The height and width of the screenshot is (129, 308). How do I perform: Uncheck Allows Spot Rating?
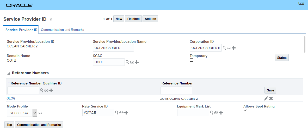coord(245,111)
